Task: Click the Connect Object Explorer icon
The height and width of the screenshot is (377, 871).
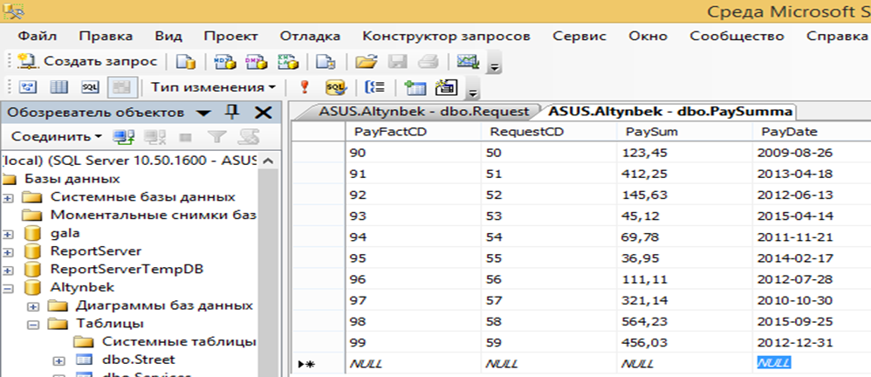Action: click(x=123, y=137)
